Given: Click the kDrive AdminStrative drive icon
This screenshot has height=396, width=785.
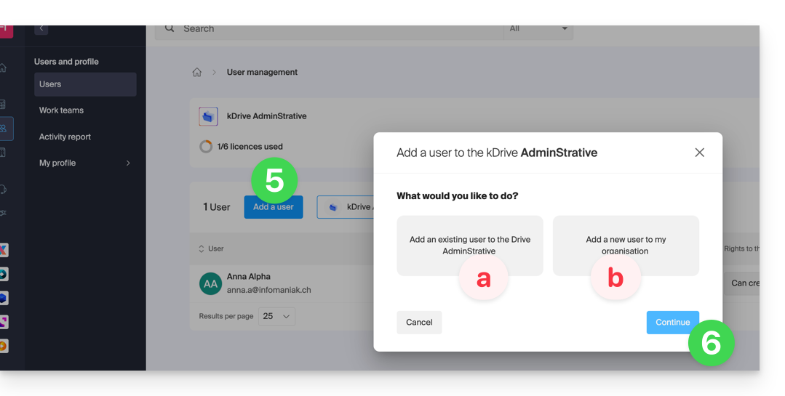Looking at the screenshot, I should click(x=209, y=116).
